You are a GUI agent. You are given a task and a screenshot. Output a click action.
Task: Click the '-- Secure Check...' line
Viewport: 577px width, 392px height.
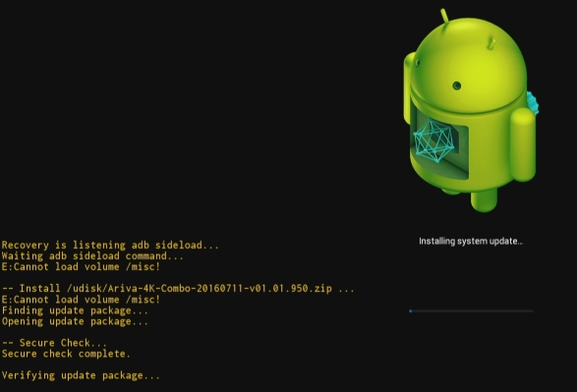54,343
